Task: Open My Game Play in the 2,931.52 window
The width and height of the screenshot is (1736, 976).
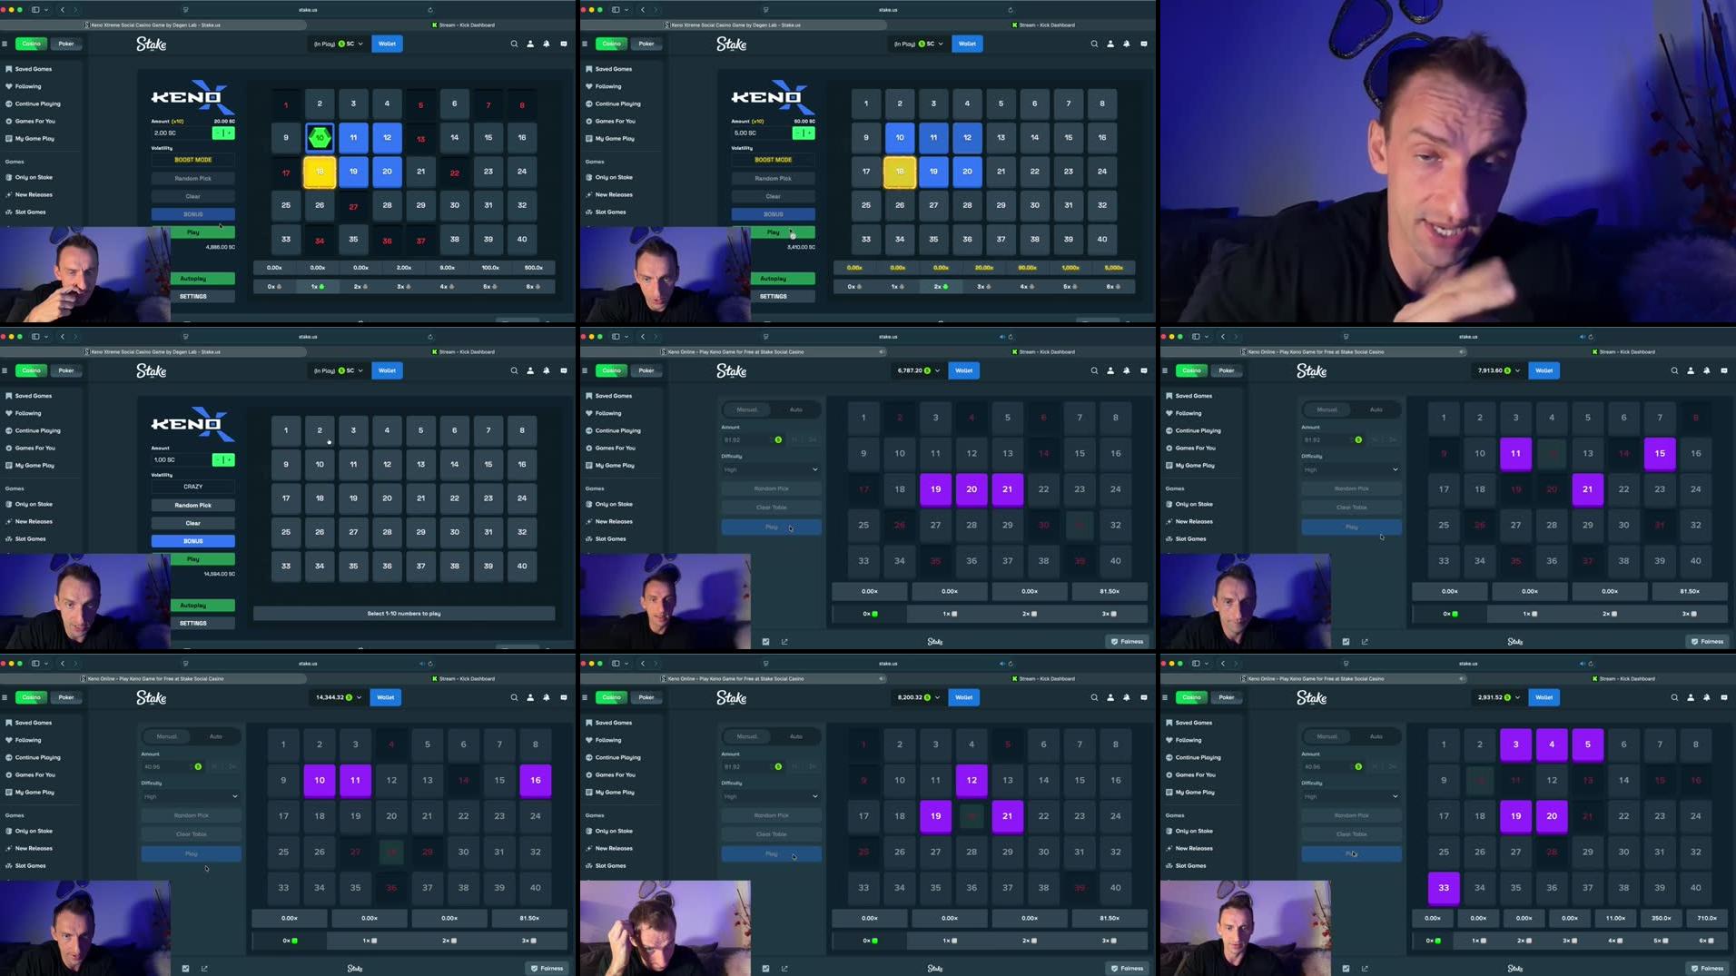Action: click(1195, 792)
